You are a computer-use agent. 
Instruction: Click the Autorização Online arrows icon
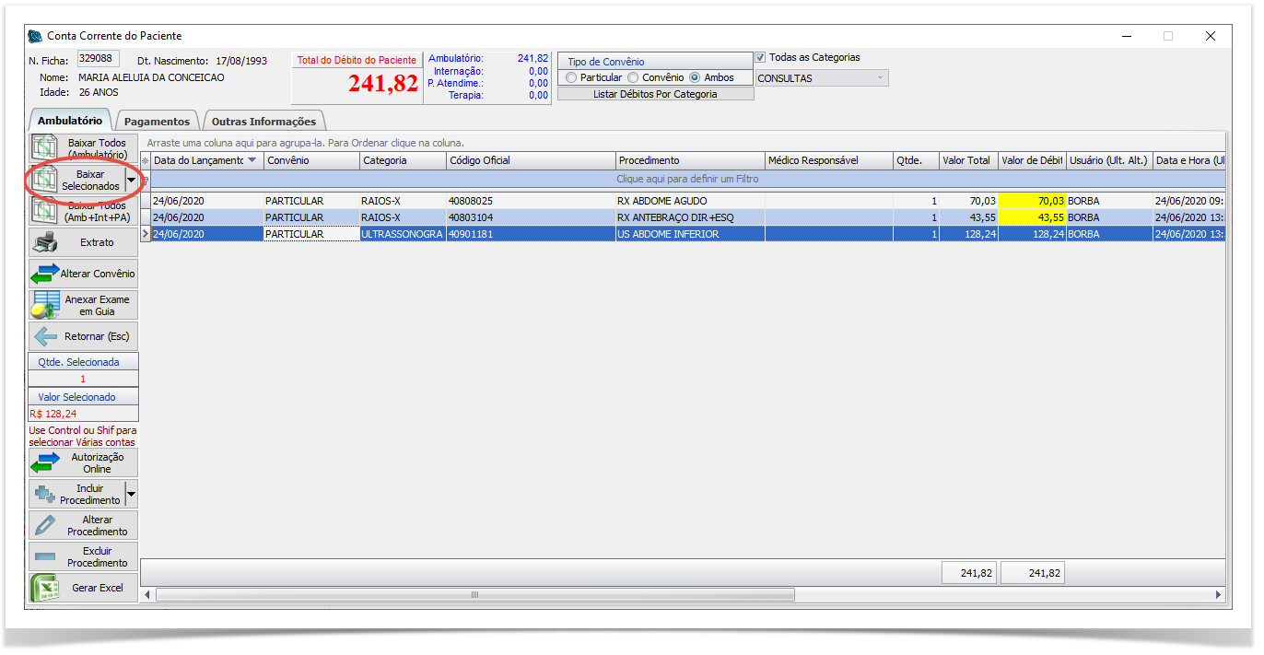coord(44,462)
